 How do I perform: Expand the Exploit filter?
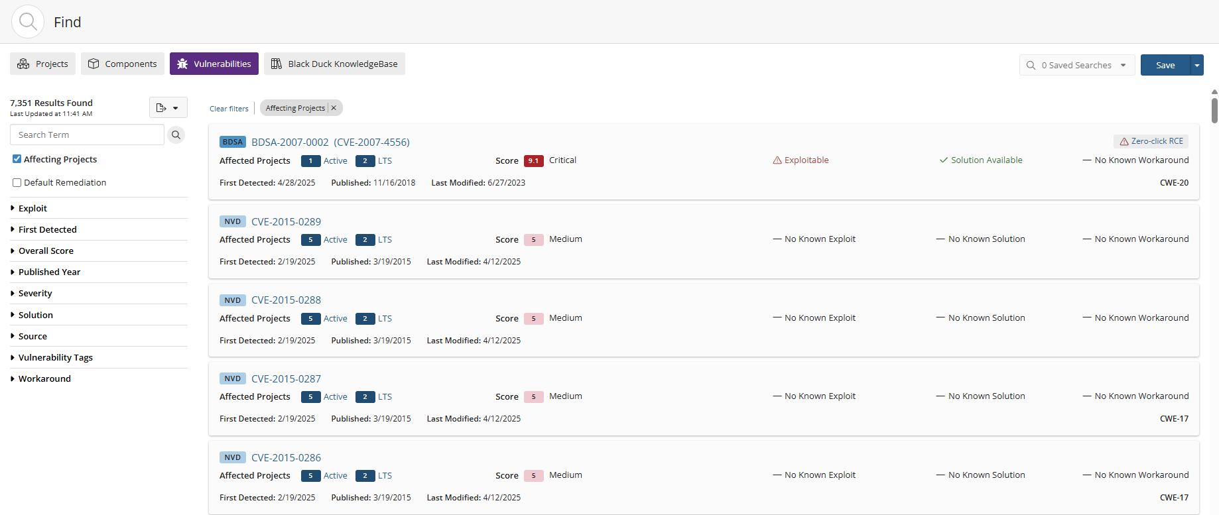(99, 208)
